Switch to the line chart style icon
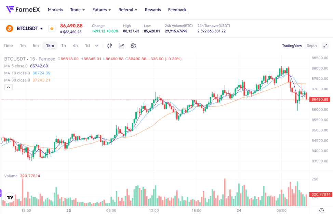Viewport: 333px width, 214px height. [121, 46]
